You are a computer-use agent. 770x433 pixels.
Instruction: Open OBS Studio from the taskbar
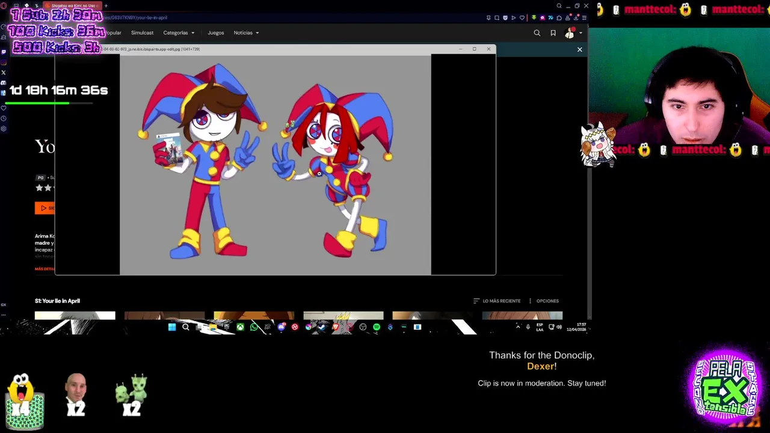coord(363,327)
